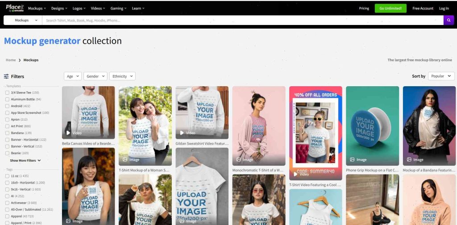
Task: Open the Mockups search category dropdown
Action: tap(23, 21)
